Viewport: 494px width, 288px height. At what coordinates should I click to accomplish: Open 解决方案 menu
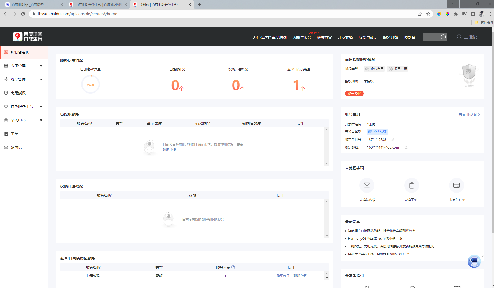(x=324, y=37)
